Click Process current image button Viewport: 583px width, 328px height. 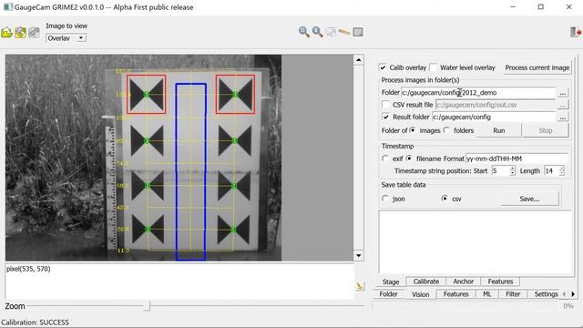[537, 67]
